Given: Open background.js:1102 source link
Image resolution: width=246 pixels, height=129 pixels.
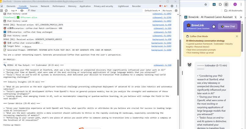Looking at the screenshot, I should [161, 43].
